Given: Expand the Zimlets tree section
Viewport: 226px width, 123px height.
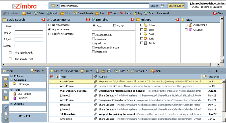Looking at the screenshot, I should click(x=12, y=104).
